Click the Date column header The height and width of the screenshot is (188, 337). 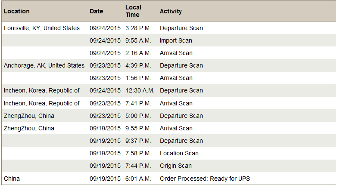pos(96,11)
